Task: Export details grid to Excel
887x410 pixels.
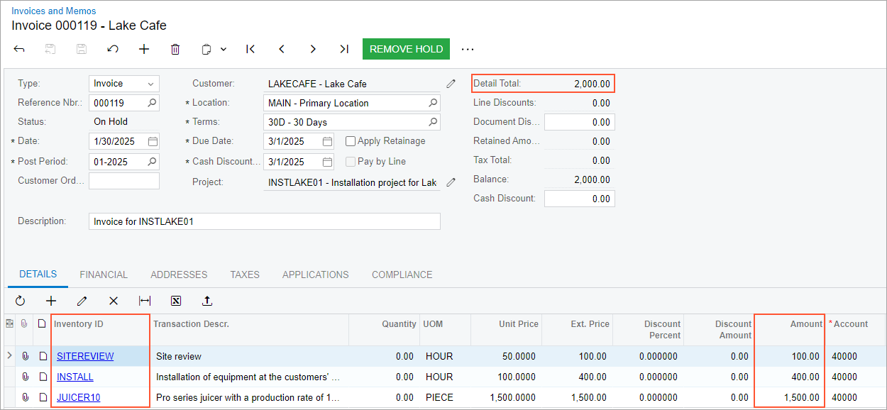Action: (x=176, y=301)
